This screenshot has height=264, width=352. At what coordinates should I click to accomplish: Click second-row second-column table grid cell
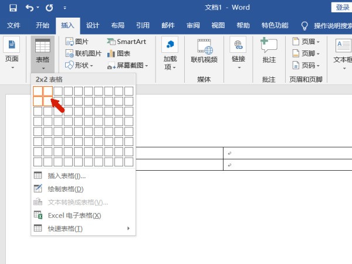[48, 101]
